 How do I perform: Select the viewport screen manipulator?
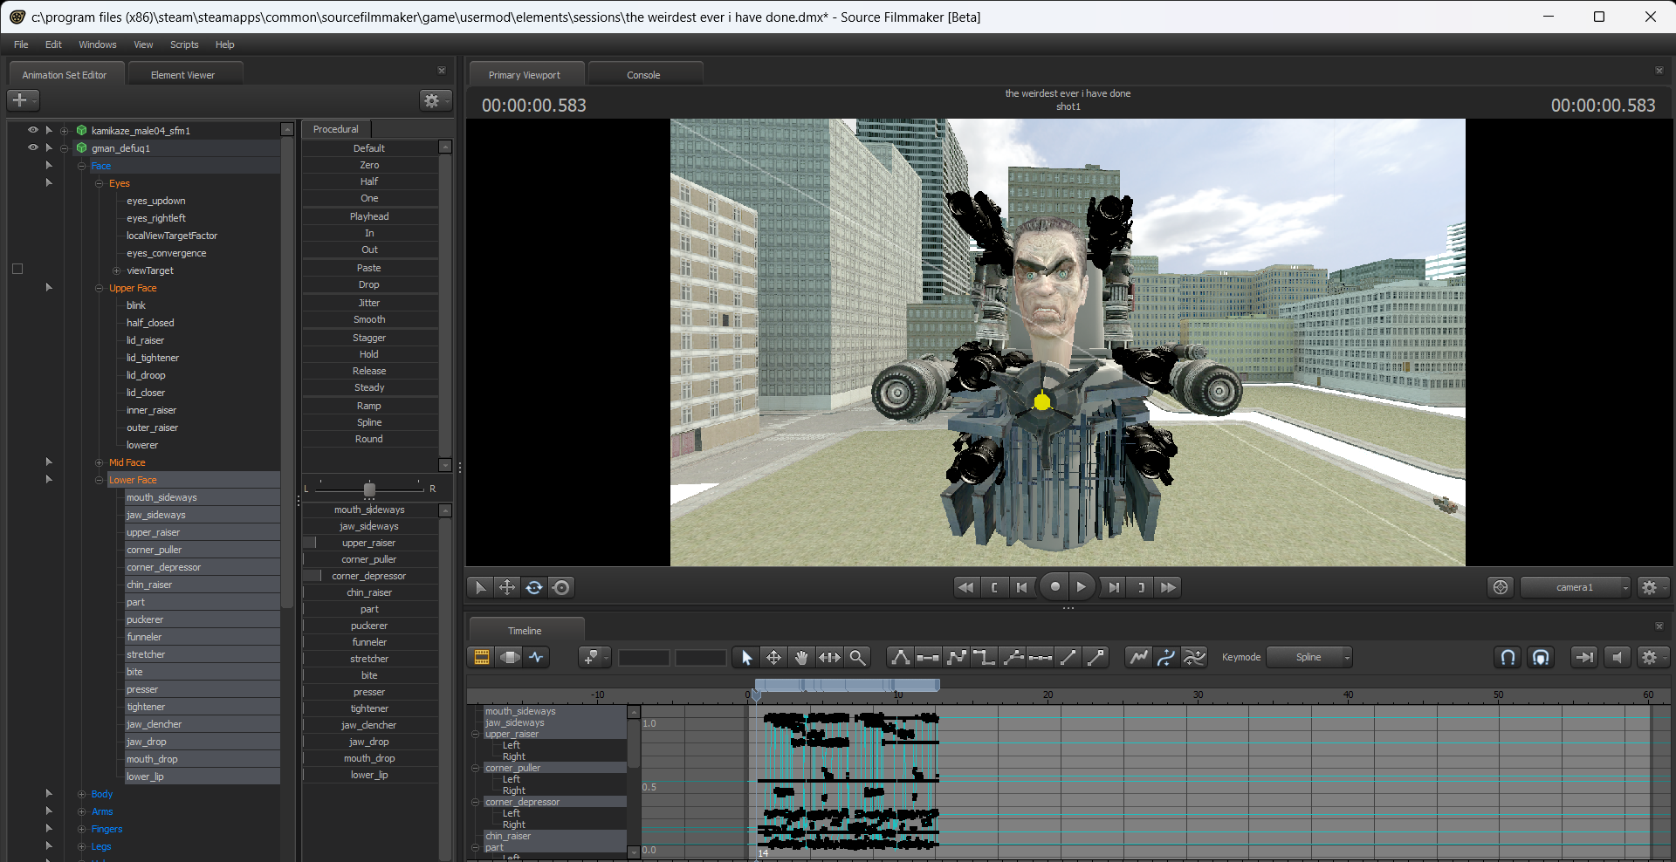tap(561, 587)
